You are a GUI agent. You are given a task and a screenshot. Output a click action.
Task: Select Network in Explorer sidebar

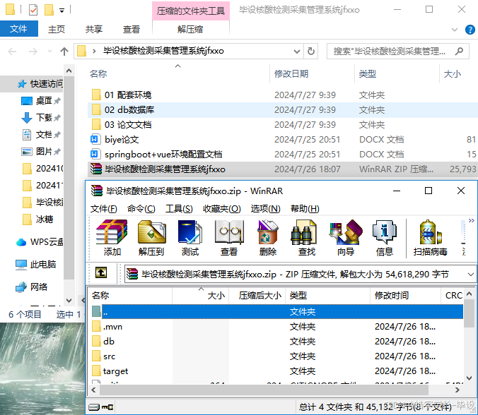[x=31, y=287]
